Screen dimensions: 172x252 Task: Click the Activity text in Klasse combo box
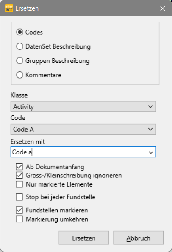23,107
